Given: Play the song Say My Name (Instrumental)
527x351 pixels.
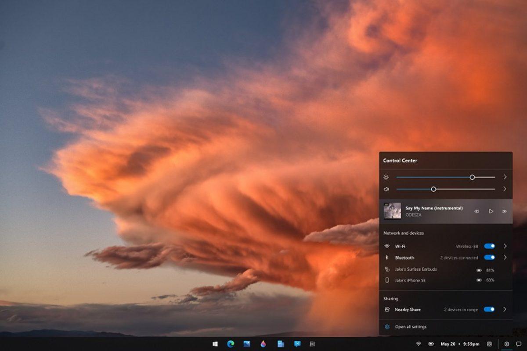Looking at the screenshot, I should [491, 211].
